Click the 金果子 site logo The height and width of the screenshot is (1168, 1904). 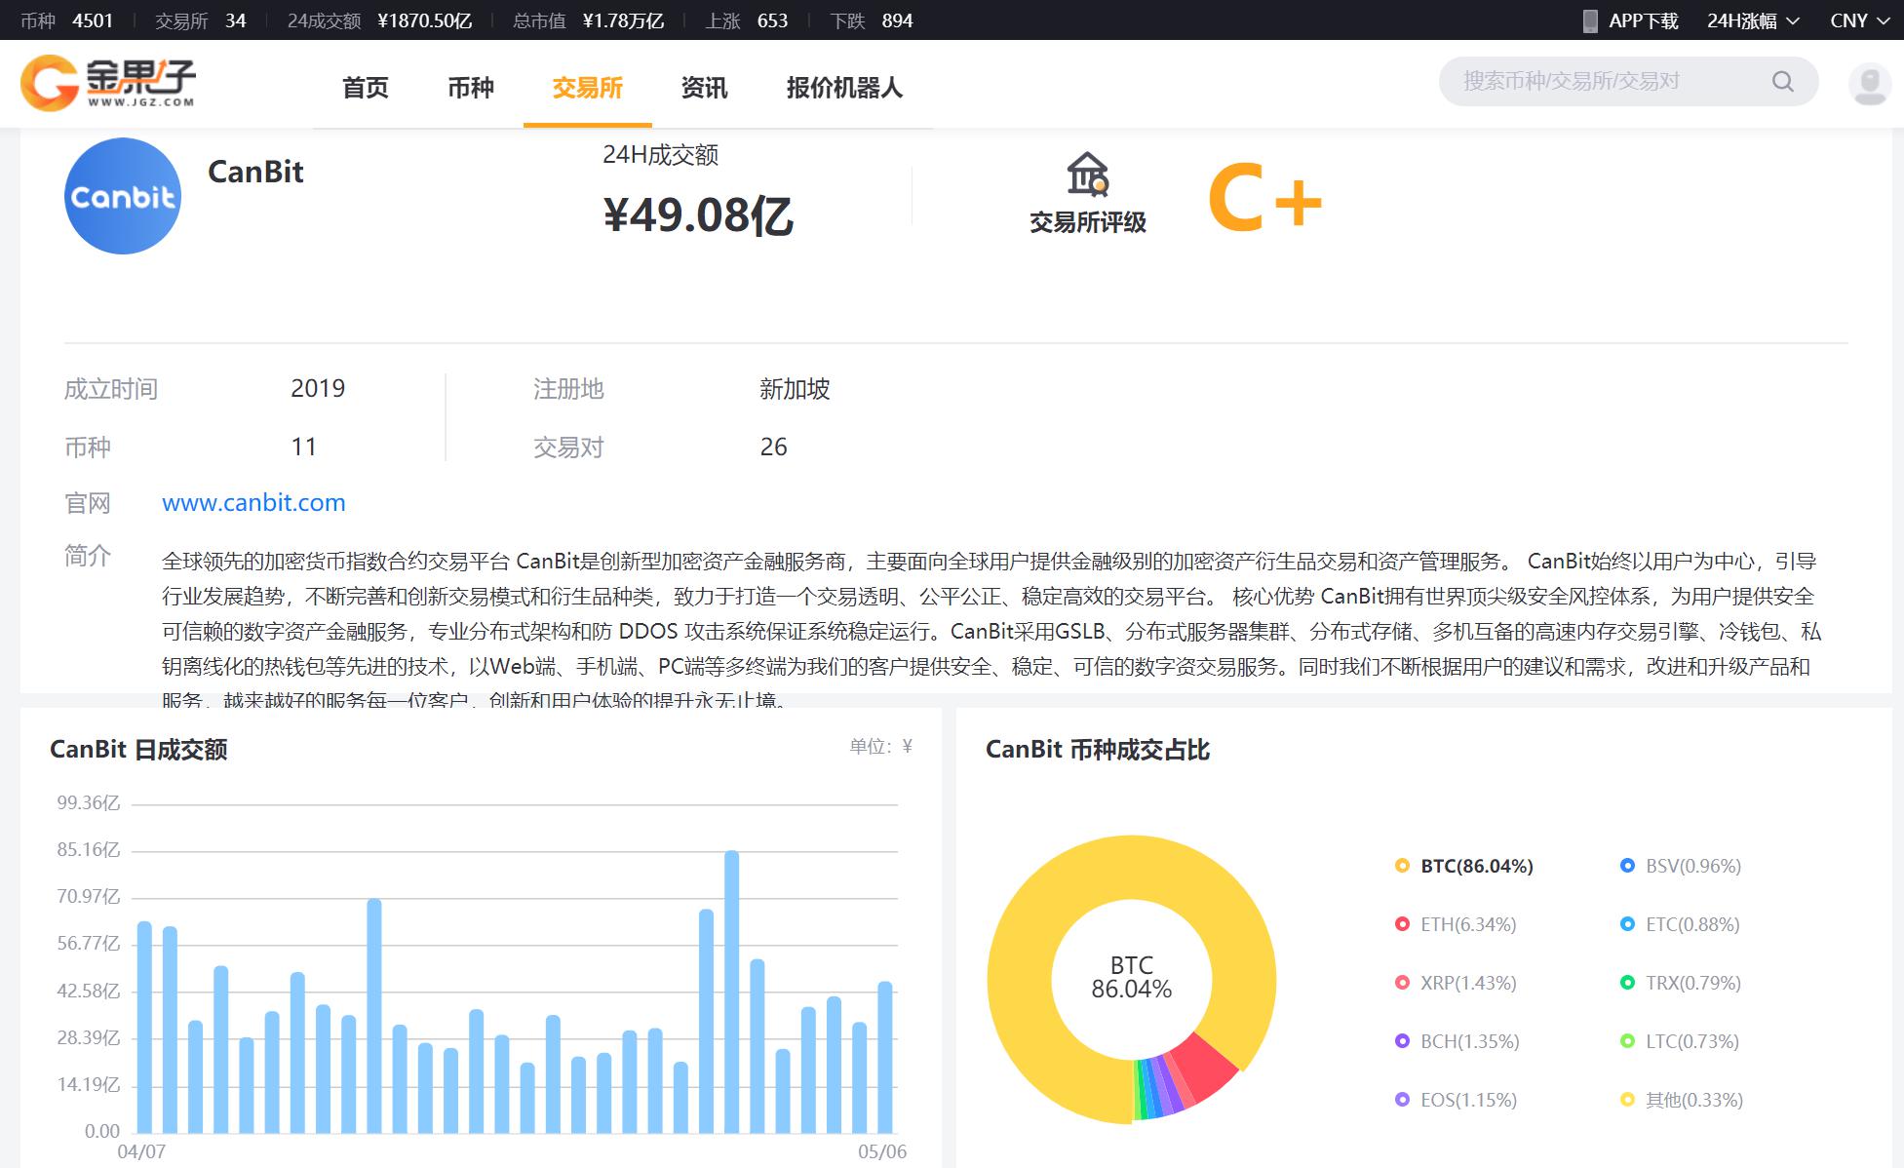(108, 83)
